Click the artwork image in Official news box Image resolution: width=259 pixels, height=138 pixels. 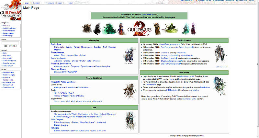pos(221,53)
